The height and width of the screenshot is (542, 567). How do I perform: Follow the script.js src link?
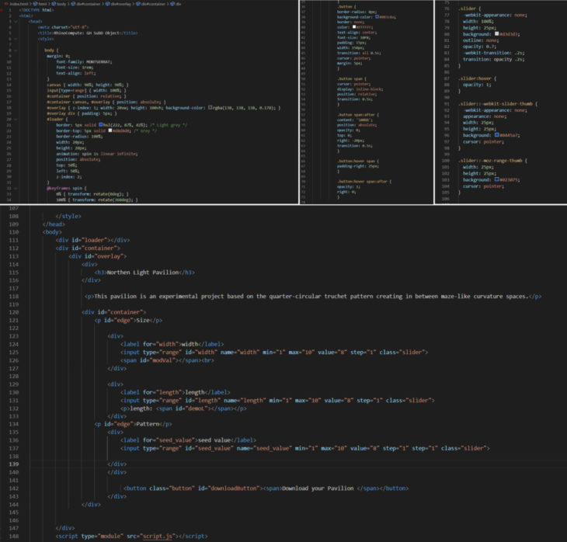pos(157,536)
